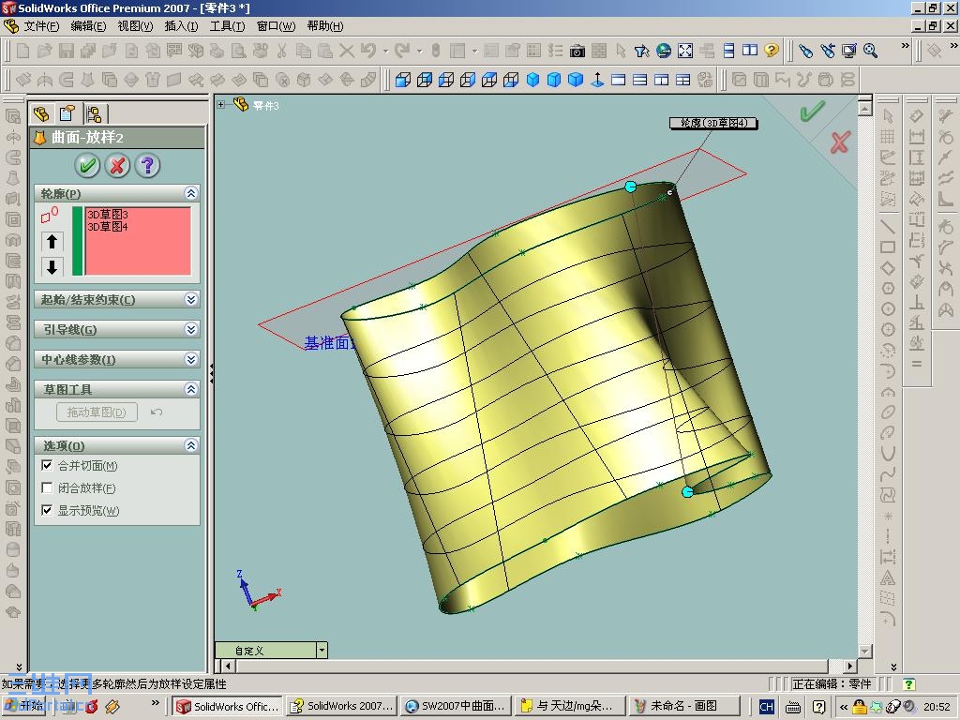The height and width of the screenshot is (720, 960).
Task: Click the zoom magnifier toolbar icon
Action: pyautogui.click(x=870, y=51)
